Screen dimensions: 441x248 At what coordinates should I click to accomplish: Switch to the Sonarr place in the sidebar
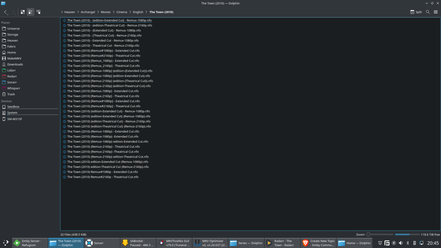14,82
